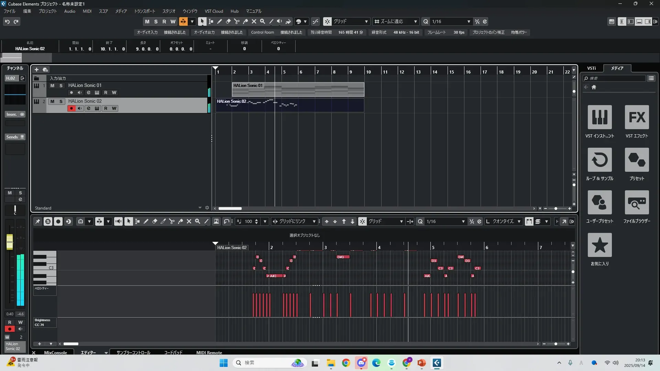660x371 pixels.
Task: Solo the HALion Sonic 02 track
Action: [x=61, y=101]
